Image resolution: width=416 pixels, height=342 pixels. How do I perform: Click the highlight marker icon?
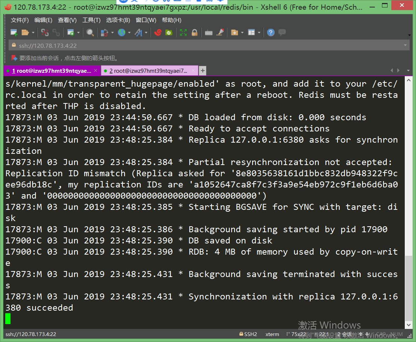[x=220, y=32]
